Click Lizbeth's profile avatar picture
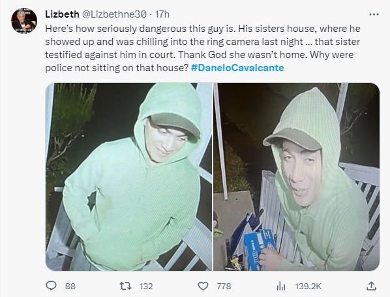This screenshot has height=297, width=390. click(x=24, y=21)
